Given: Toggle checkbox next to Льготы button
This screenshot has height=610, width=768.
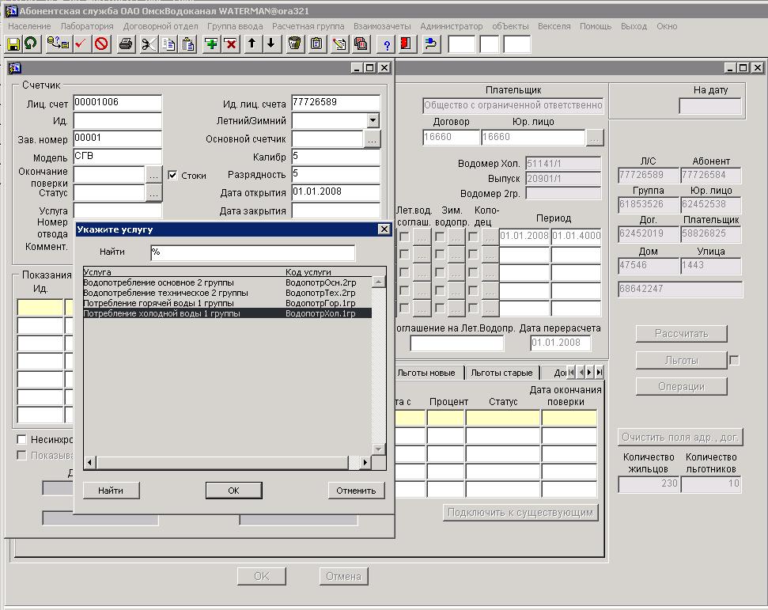Looking at the screenshot, I should click(734, 361).
